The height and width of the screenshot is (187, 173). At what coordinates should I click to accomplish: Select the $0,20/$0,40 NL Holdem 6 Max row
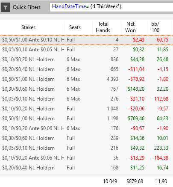pyautogui.click(x=86, y=69)
